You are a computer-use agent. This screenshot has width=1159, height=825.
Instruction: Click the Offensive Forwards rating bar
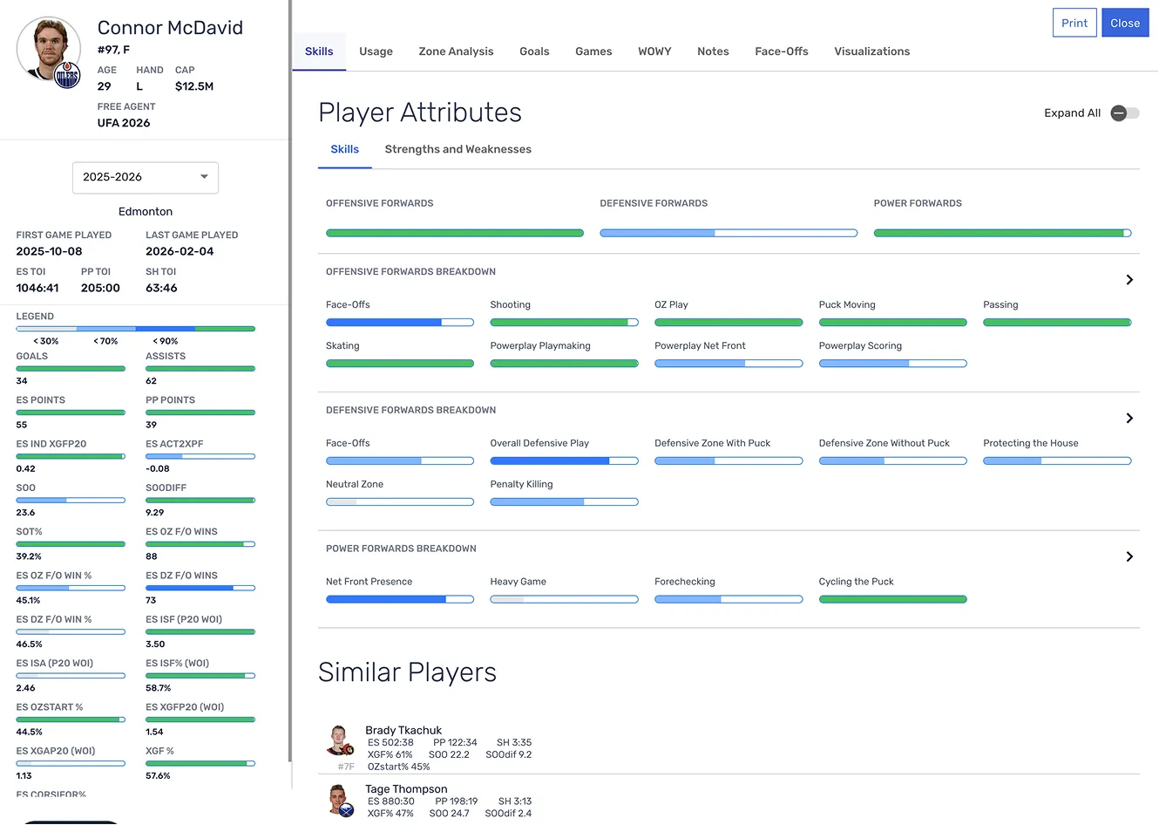(455, 234)
